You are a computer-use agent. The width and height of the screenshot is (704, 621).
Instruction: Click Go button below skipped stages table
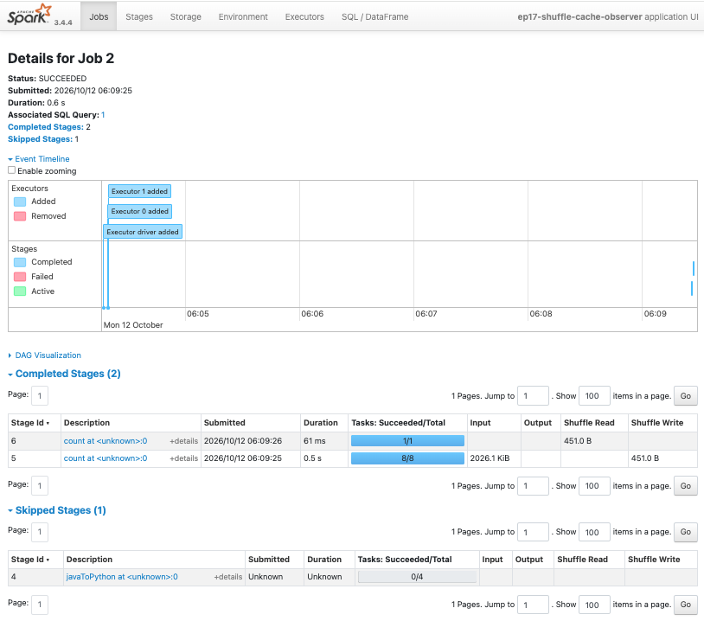tap(685, 605)
